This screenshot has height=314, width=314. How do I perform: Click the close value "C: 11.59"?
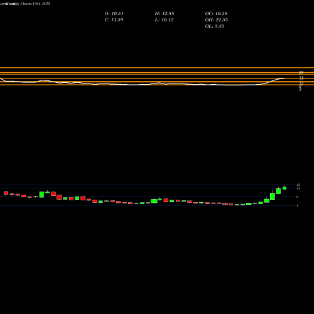[x=114, y=20]
